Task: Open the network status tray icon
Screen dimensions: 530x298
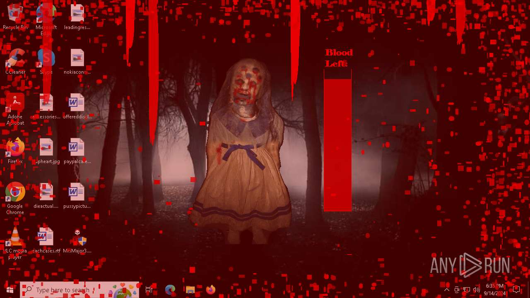Action: click(x=467, y=290)
